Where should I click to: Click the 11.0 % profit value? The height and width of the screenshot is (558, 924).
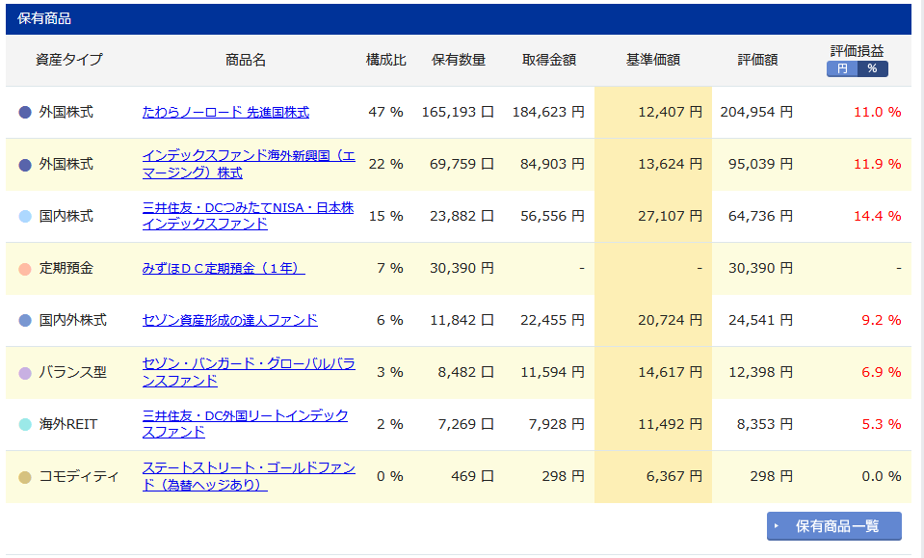click(x=878, y=112)
